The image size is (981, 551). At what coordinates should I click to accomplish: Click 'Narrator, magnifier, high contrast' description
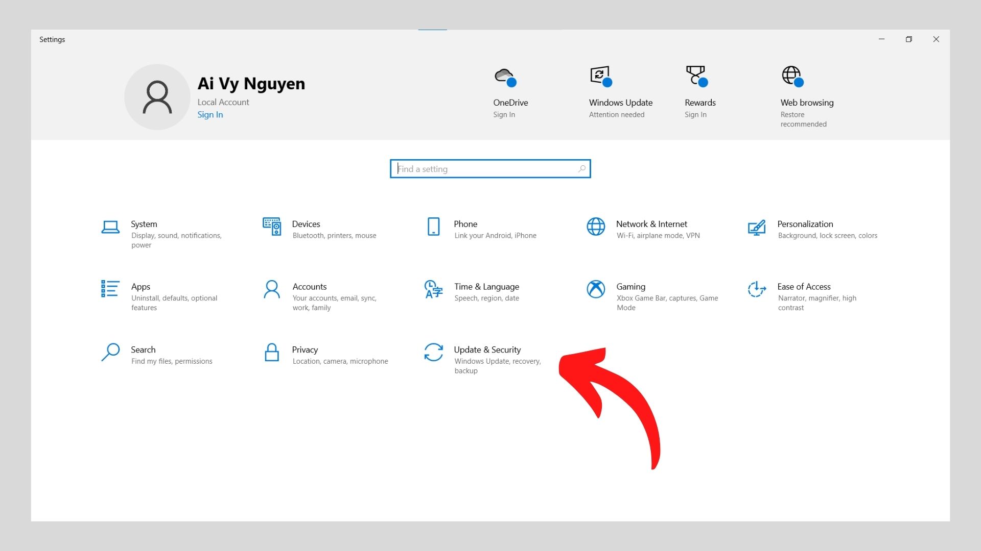coord(817,303)
